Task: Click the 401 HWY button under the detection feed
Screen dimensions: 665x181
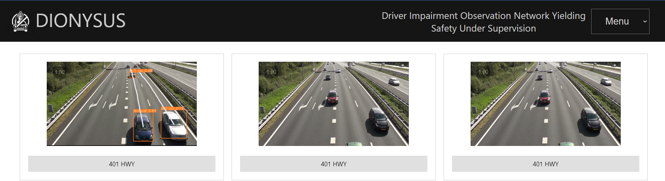Action: 122,164
